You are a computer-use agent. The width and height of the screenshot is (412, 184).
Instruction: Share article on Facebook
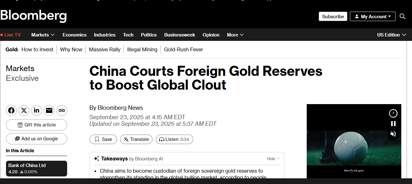(11, 110)
